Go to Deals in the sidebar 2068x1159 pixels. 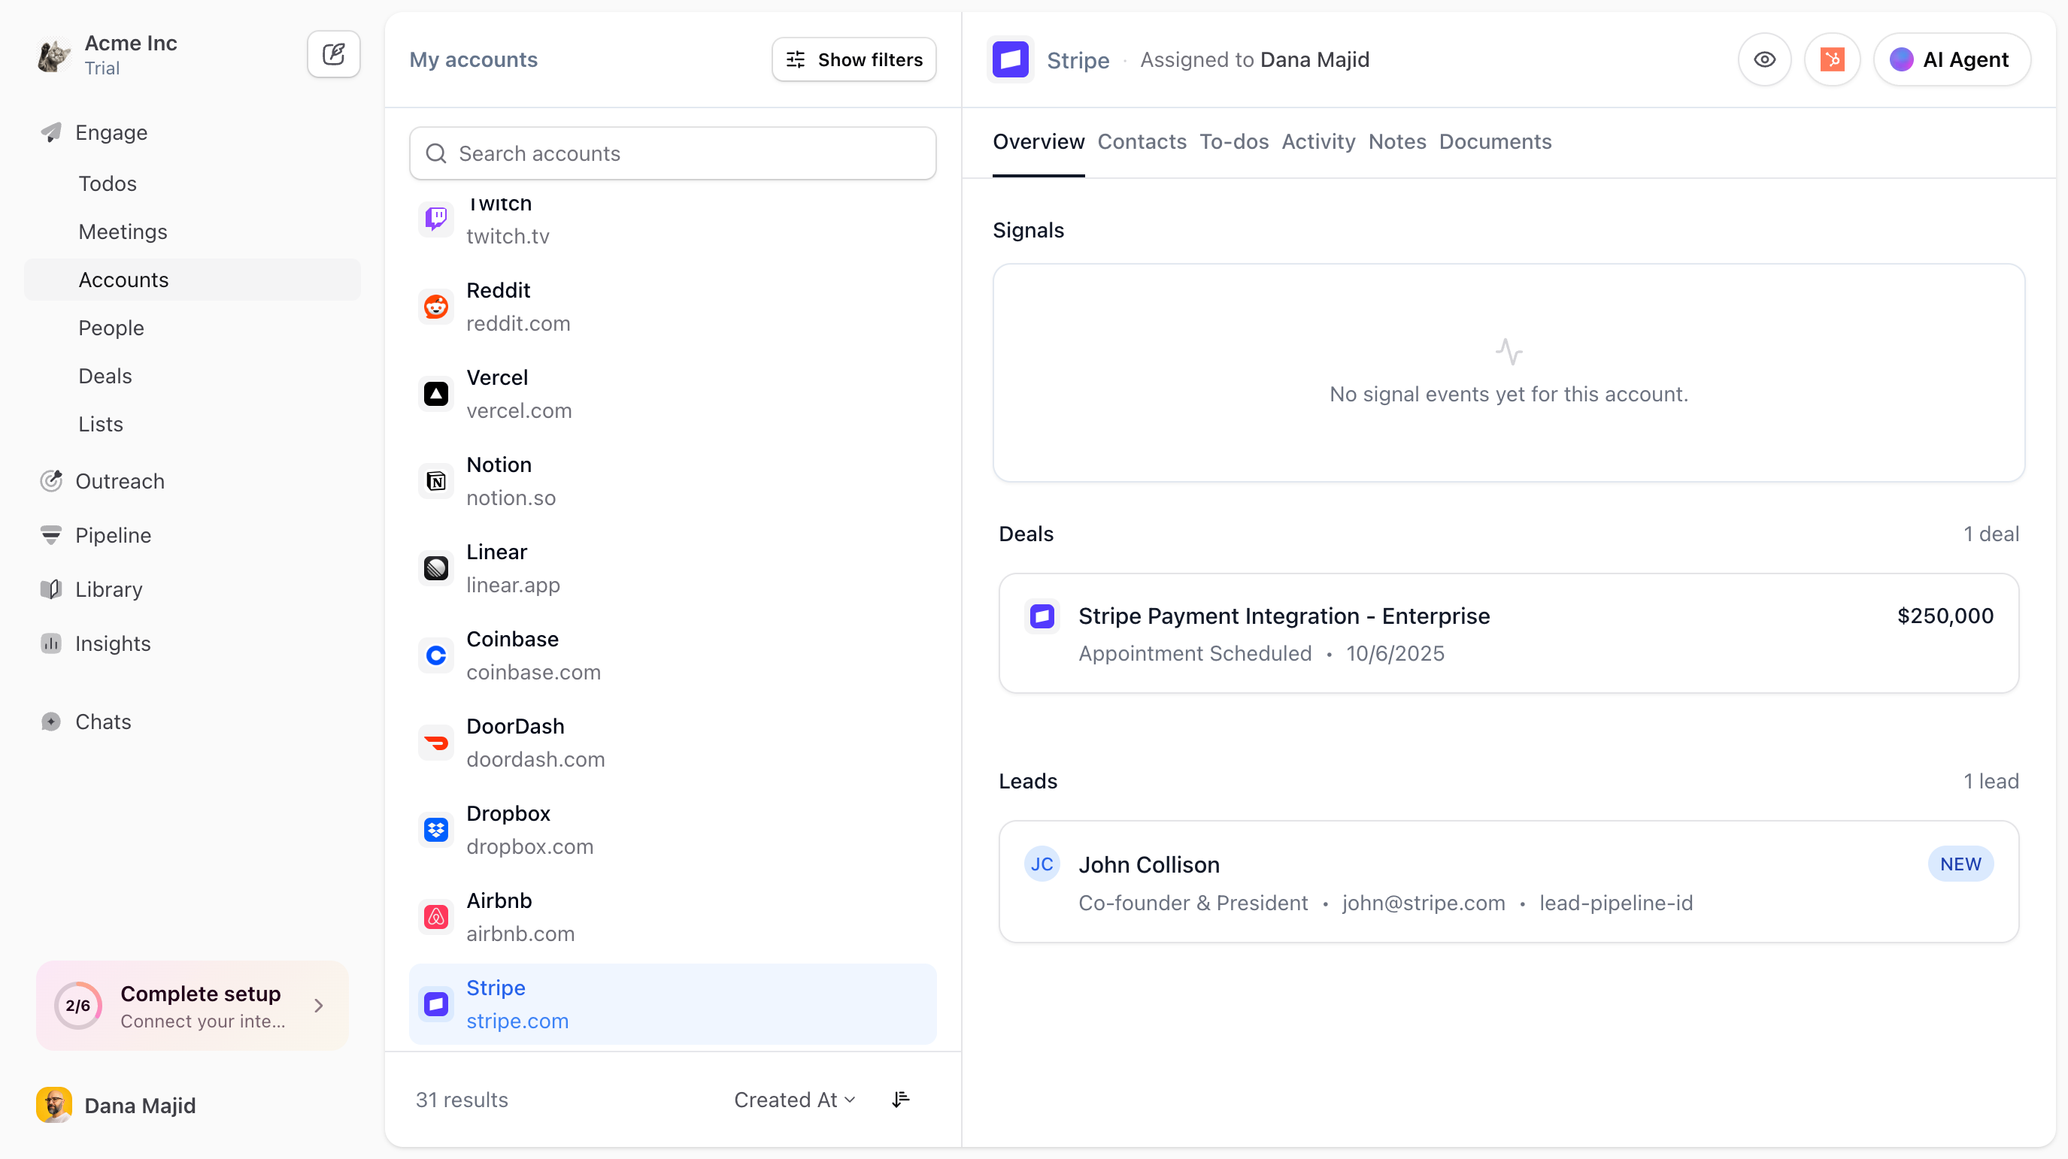(105, 377)
